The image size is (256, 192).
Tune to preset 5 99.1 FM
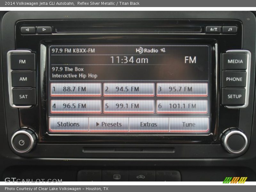point(129,106)
